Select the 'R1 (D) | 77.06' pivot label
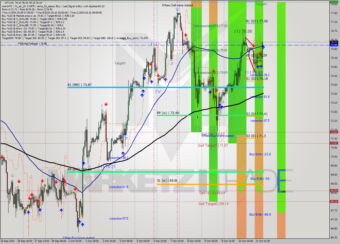 [257, 21]
